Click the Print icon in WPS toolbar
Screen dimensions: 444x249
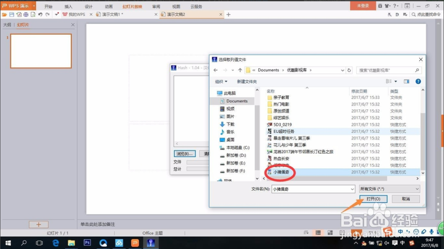point(26,14)
